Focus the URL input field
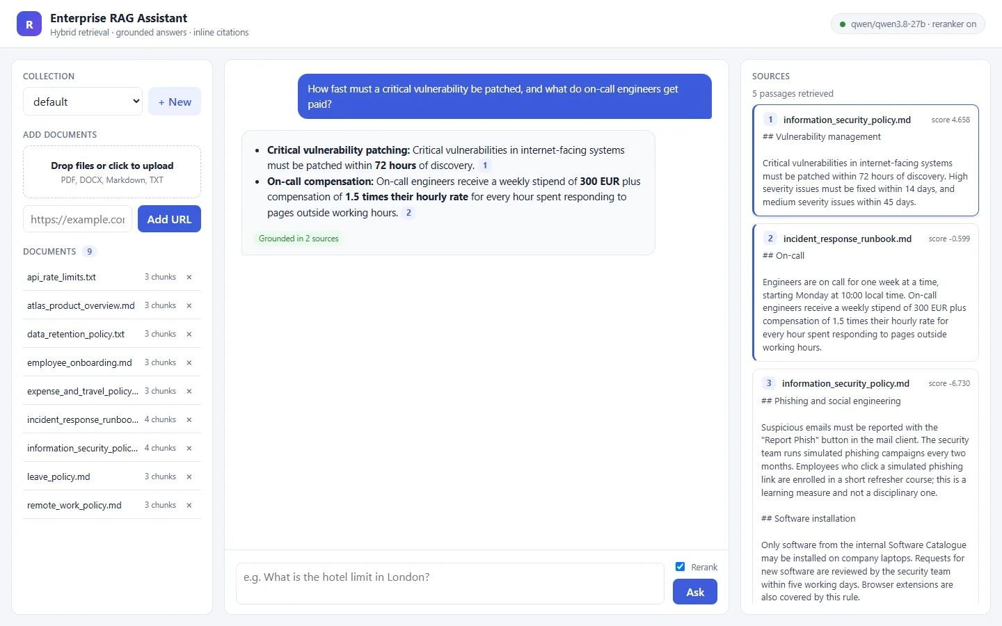This screenshot has width=1002, height=626. click(x=77, y=219)
